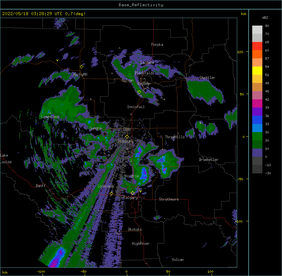Click the white asterisk above Limestone label
Image resolution: width=282 pixels, height=276 pixels.
click(50, 113)
